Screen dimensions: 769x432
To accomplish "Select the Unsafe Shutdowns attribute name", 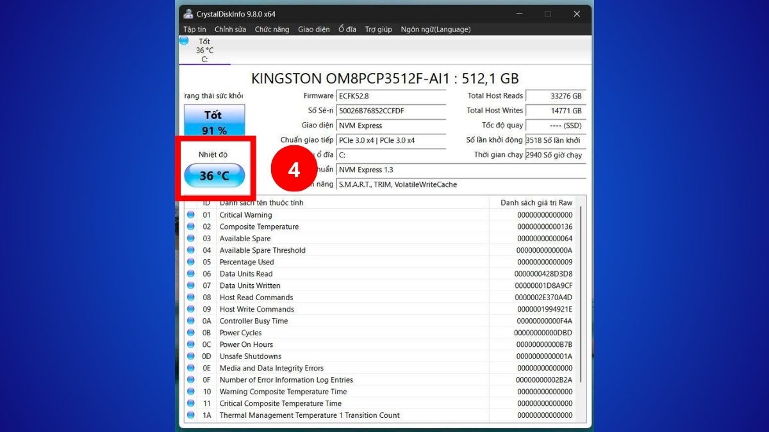I will (250, 356).
